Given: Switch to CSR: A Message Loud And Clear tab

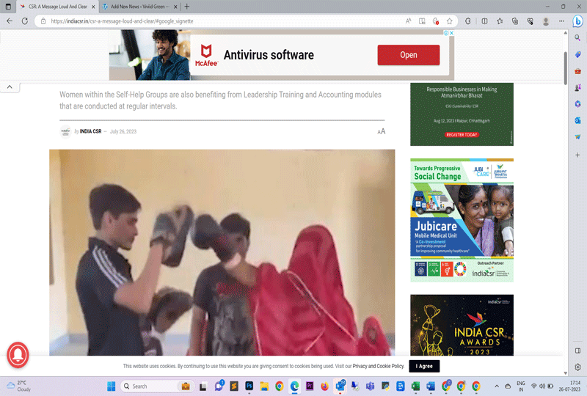Looking at the screenshot, I should 58,7.
